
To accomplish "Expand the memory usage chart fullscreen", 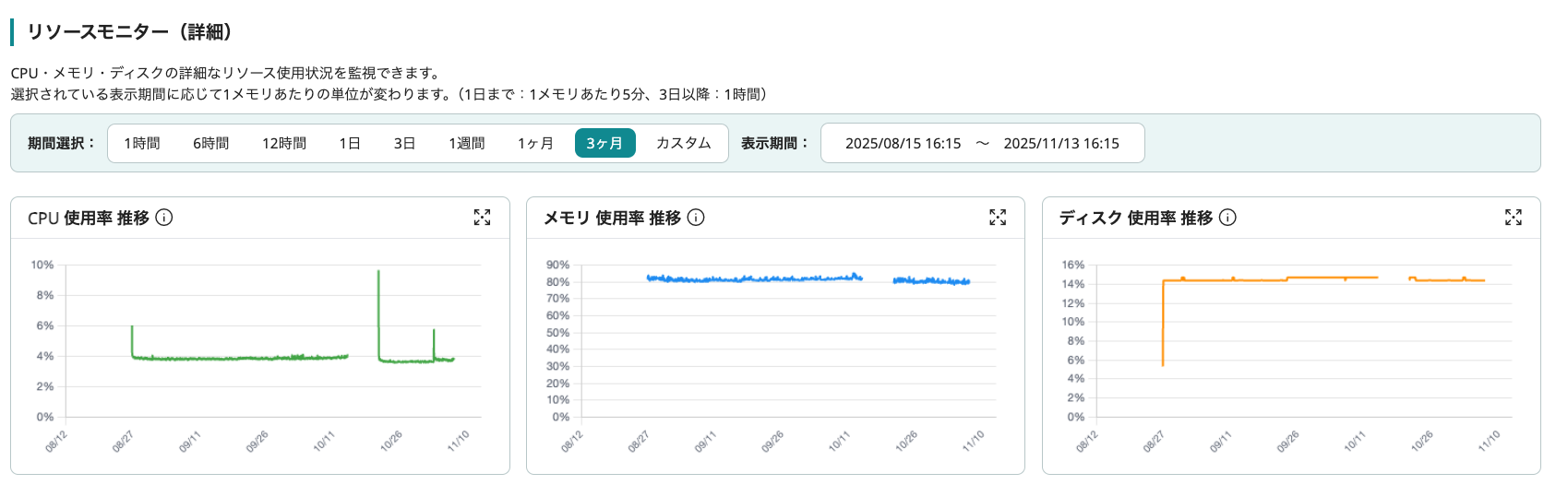I will tap(998, 218).
